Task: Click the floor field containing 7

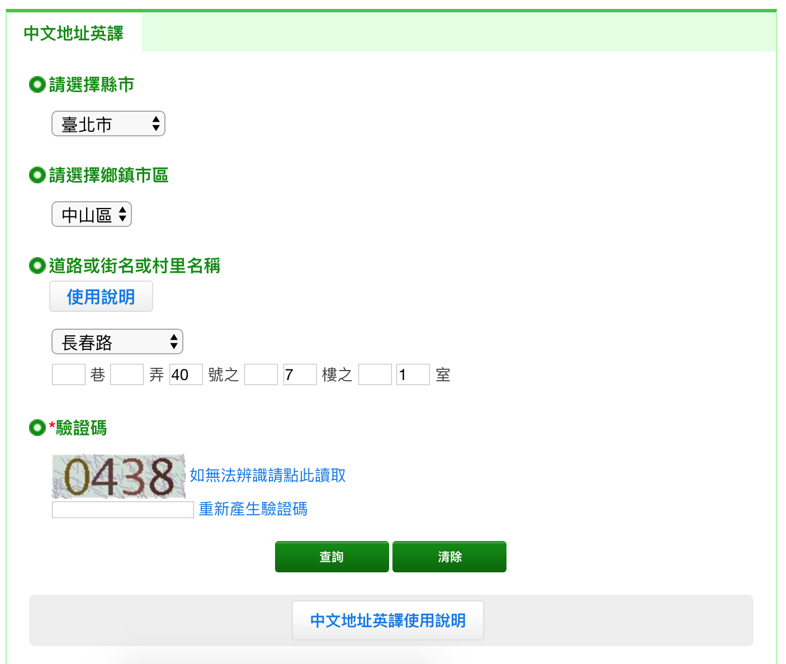Action: tap(300, 374)
